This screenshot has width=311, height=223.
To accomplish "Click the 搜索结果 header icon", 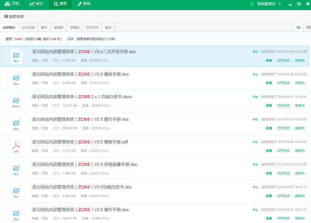I will pyautogui.click(x=6, y=16).
